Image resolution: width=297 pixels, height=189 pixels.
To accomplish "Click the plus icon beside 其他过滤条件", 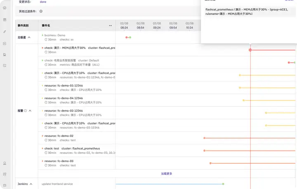I will pyautogui.click(x=41, y=11).
